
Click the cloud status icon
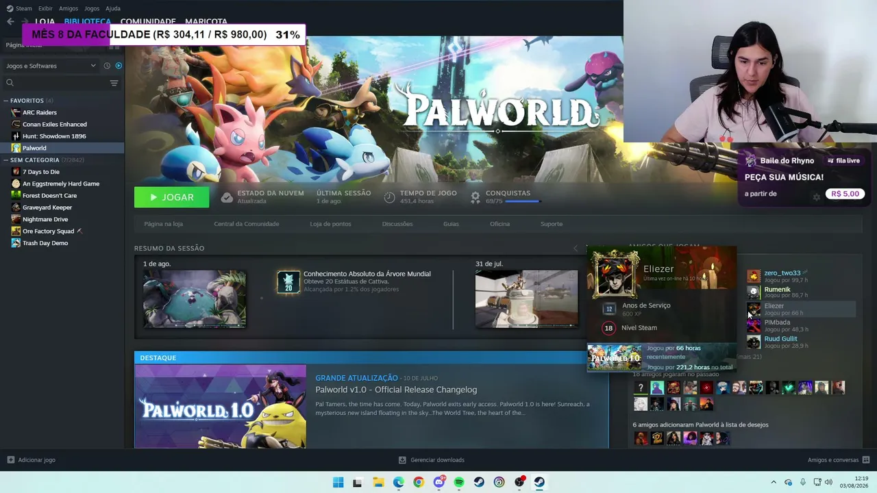coord(227,197)
